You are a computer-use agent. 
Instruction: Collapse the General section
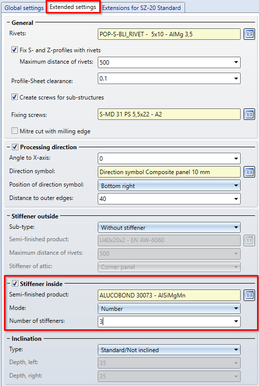click(x=8, y=23)
